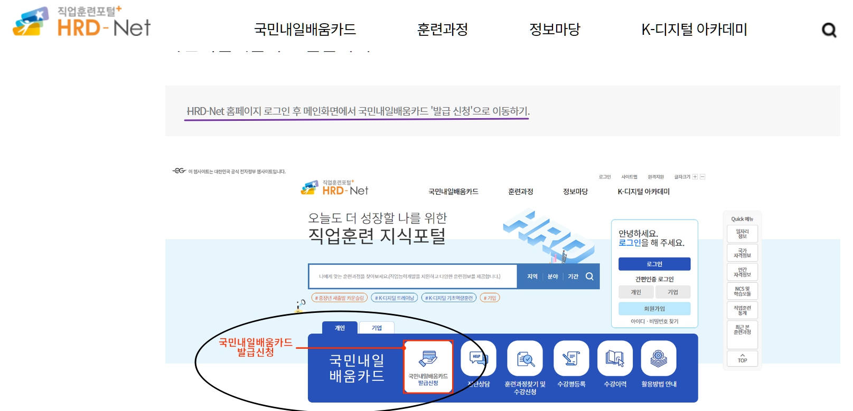Viewport: 853px width, 411px height.
Task: Click the 국가 자격정보 Quick menu item
Action: point(743,253)
